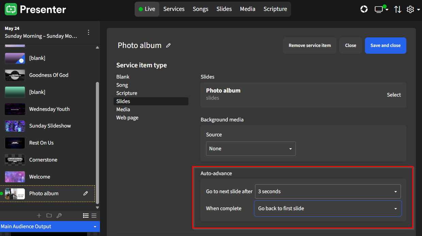Viewport: 422px width, 236px height.
Task: Click Remove service item
Action: [309, 45]
